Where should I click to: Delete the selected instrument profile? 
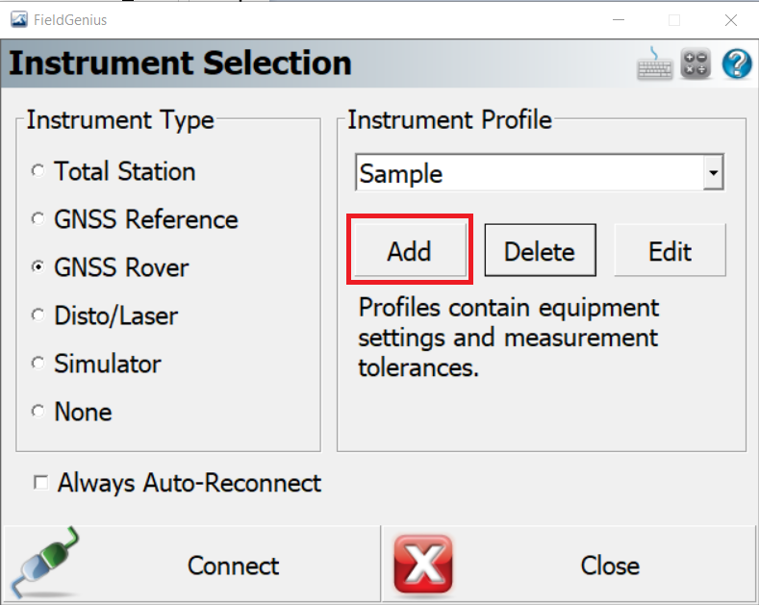click(x=541, y=250)
